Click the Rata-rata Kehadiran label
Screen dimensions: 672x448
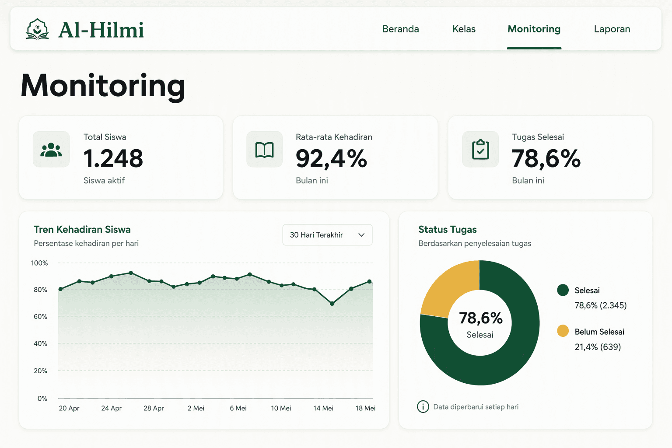pyautogui.click(x=334, y=137)
